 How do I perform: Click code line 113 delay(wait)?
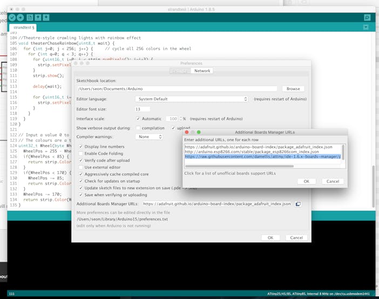(47, 86)
